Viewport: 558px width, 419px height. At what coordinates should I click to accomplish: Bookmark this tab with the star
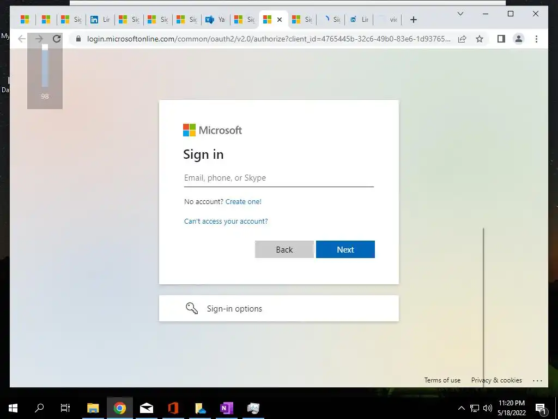point(480,39)
